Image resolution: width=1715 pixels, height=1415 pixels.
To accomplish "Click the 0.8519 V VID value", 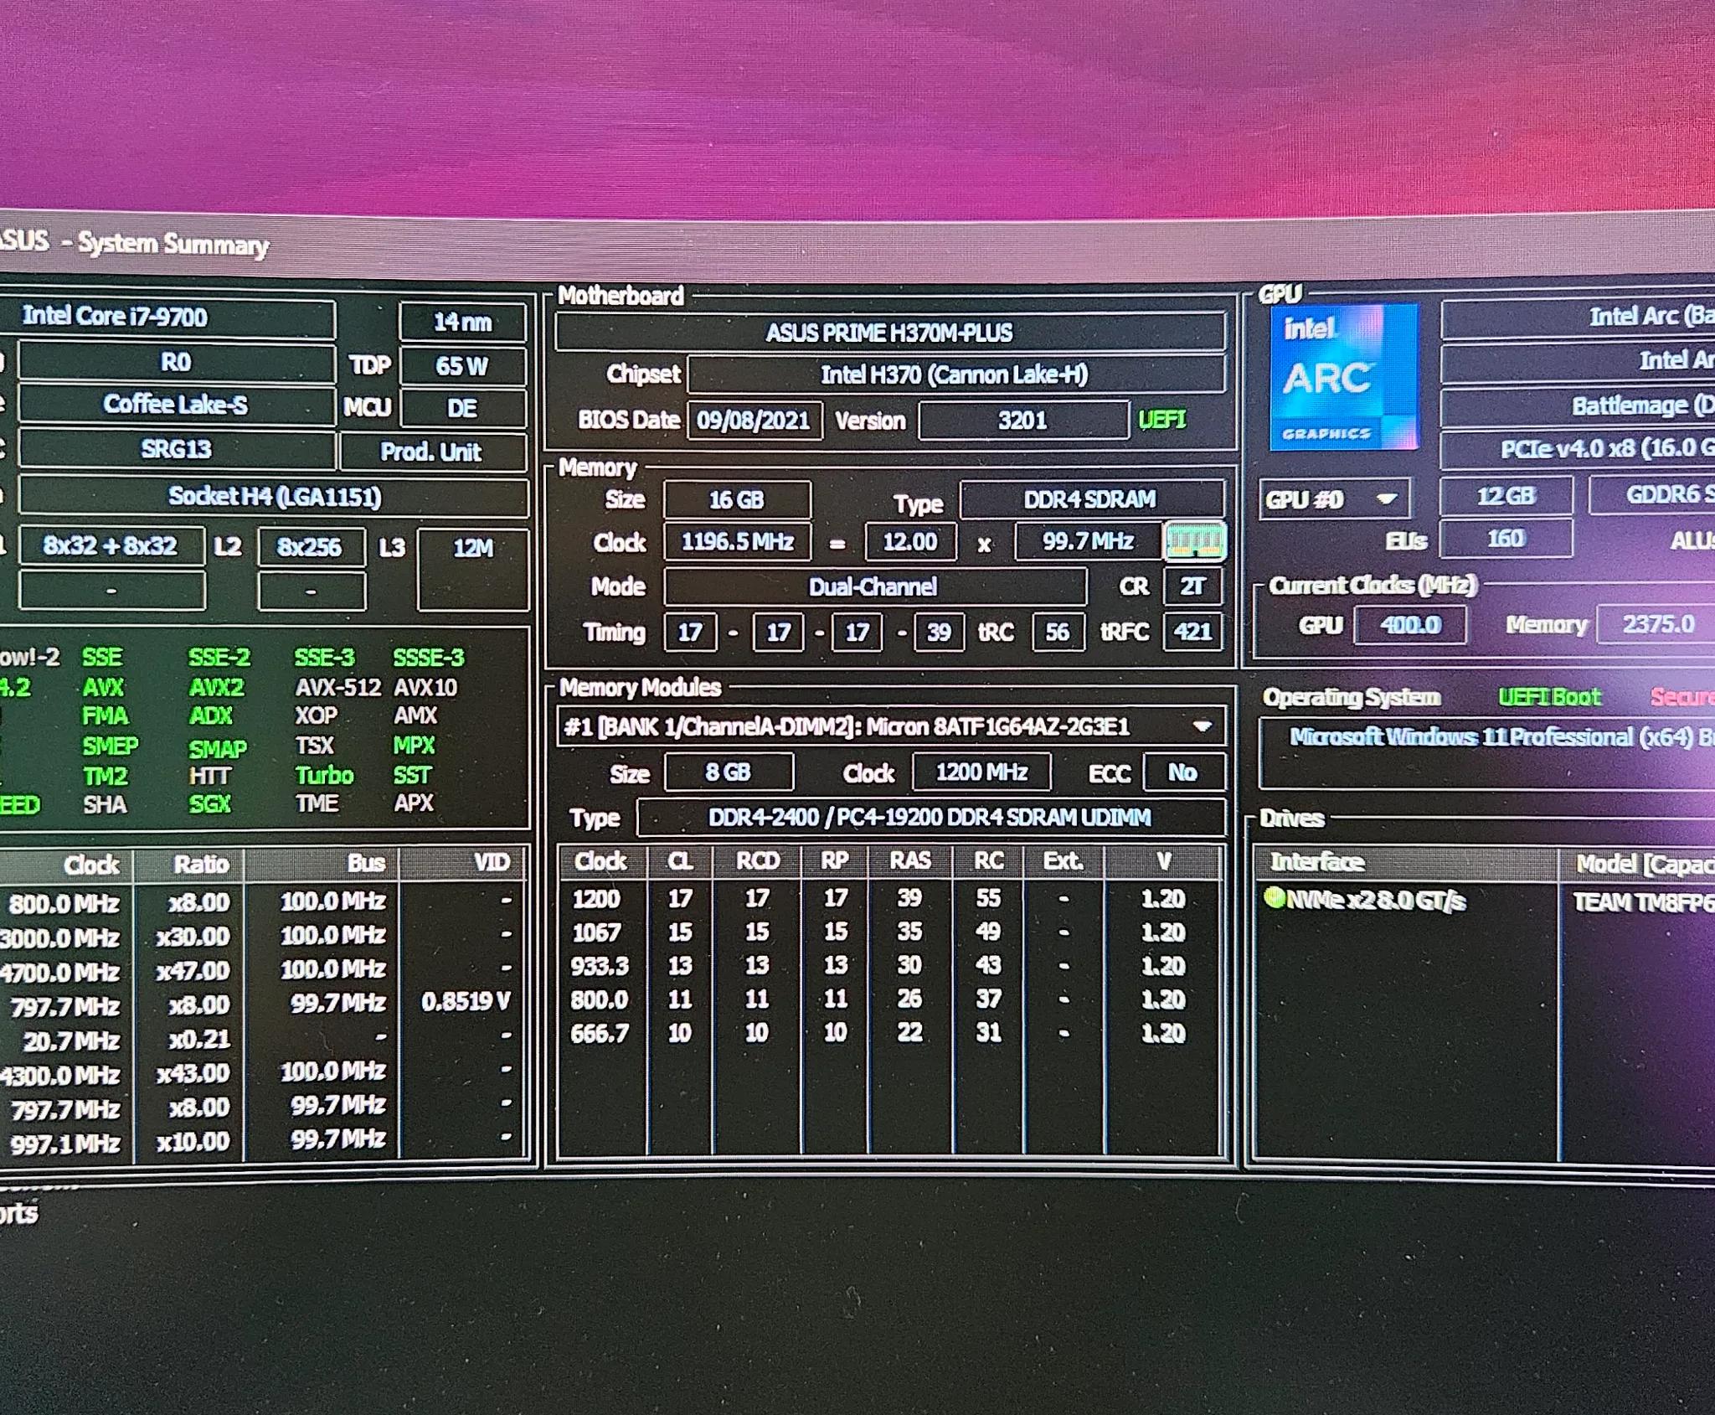I will tap(466, 1002).
